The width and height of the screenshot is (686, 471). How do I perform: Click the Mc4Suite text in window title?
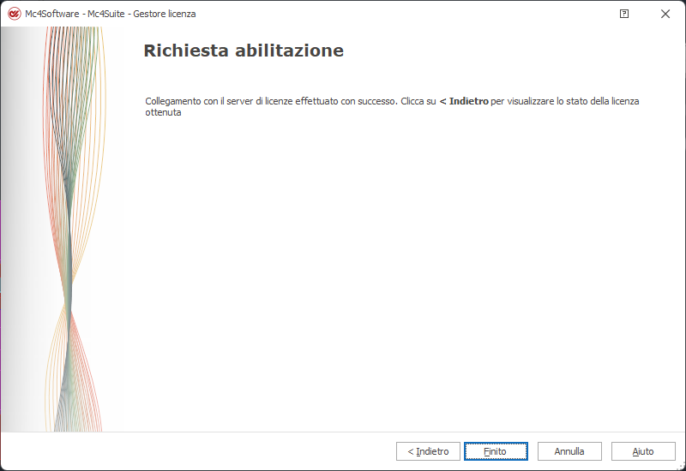[x=106, y=14]
